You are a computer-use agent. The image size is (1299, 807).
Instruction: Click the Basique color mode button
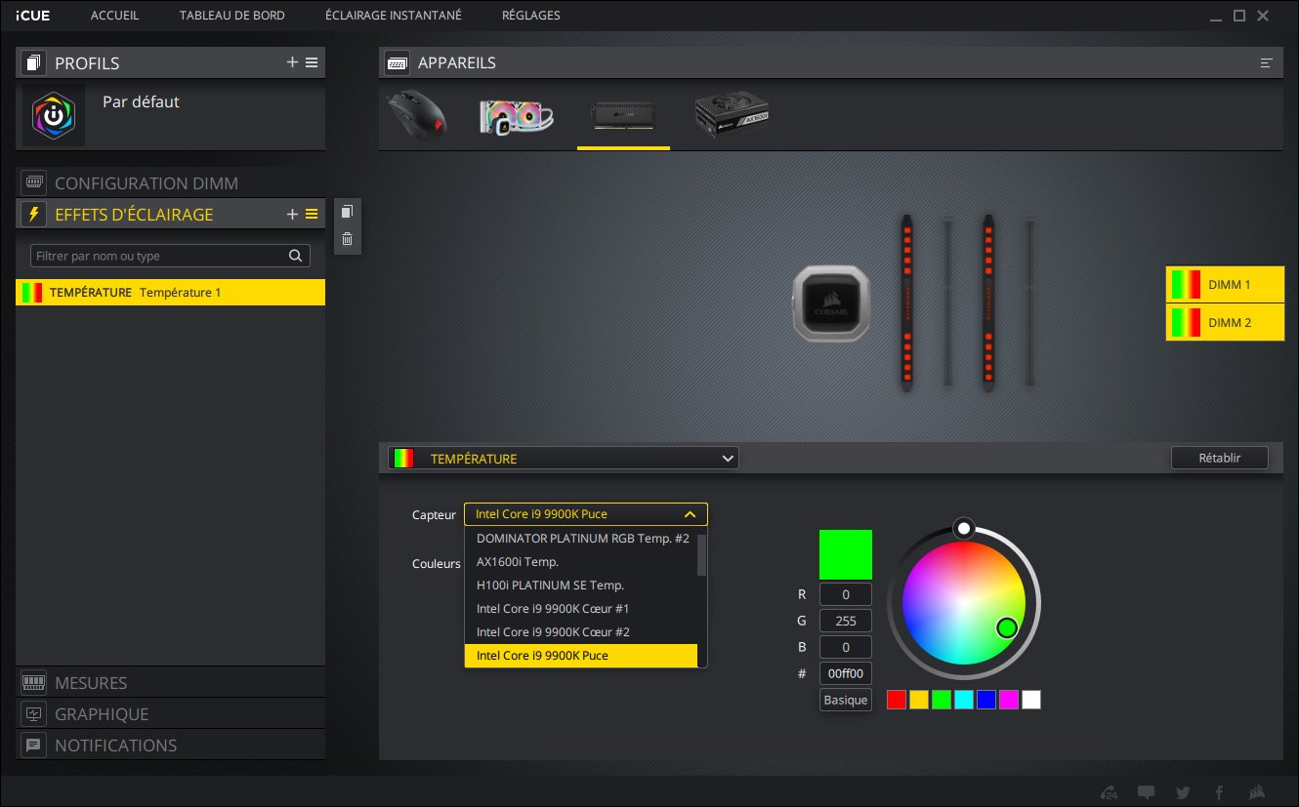pos(846,700)
